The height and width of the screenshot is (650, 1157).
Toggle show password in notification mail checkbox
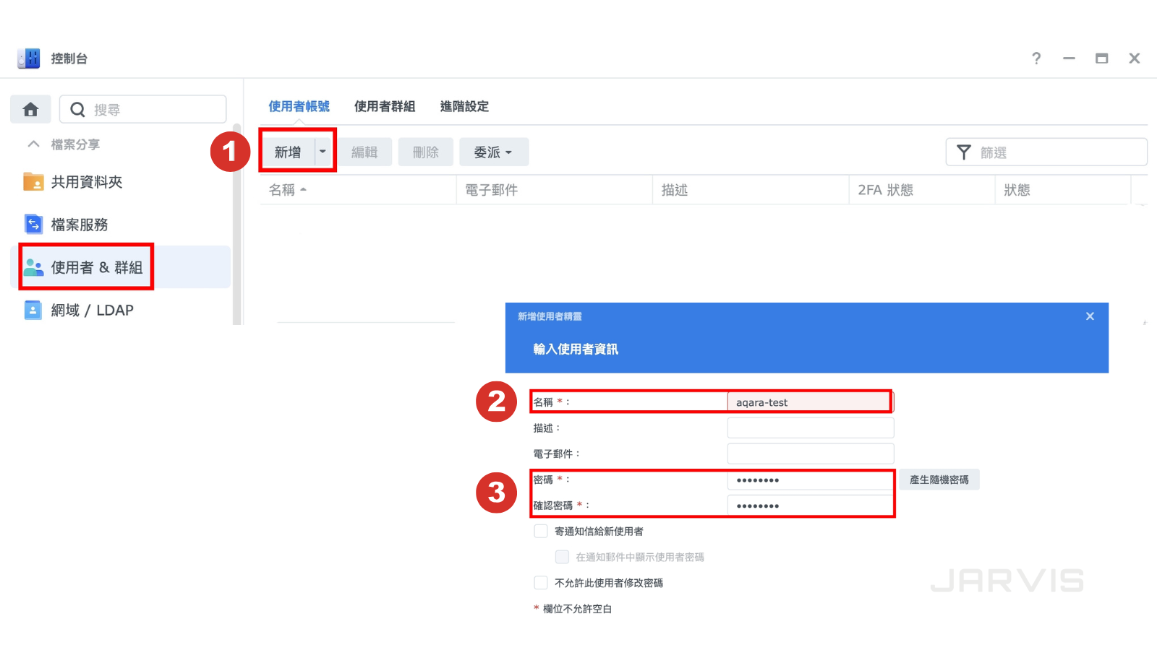[x=562, y=557]
